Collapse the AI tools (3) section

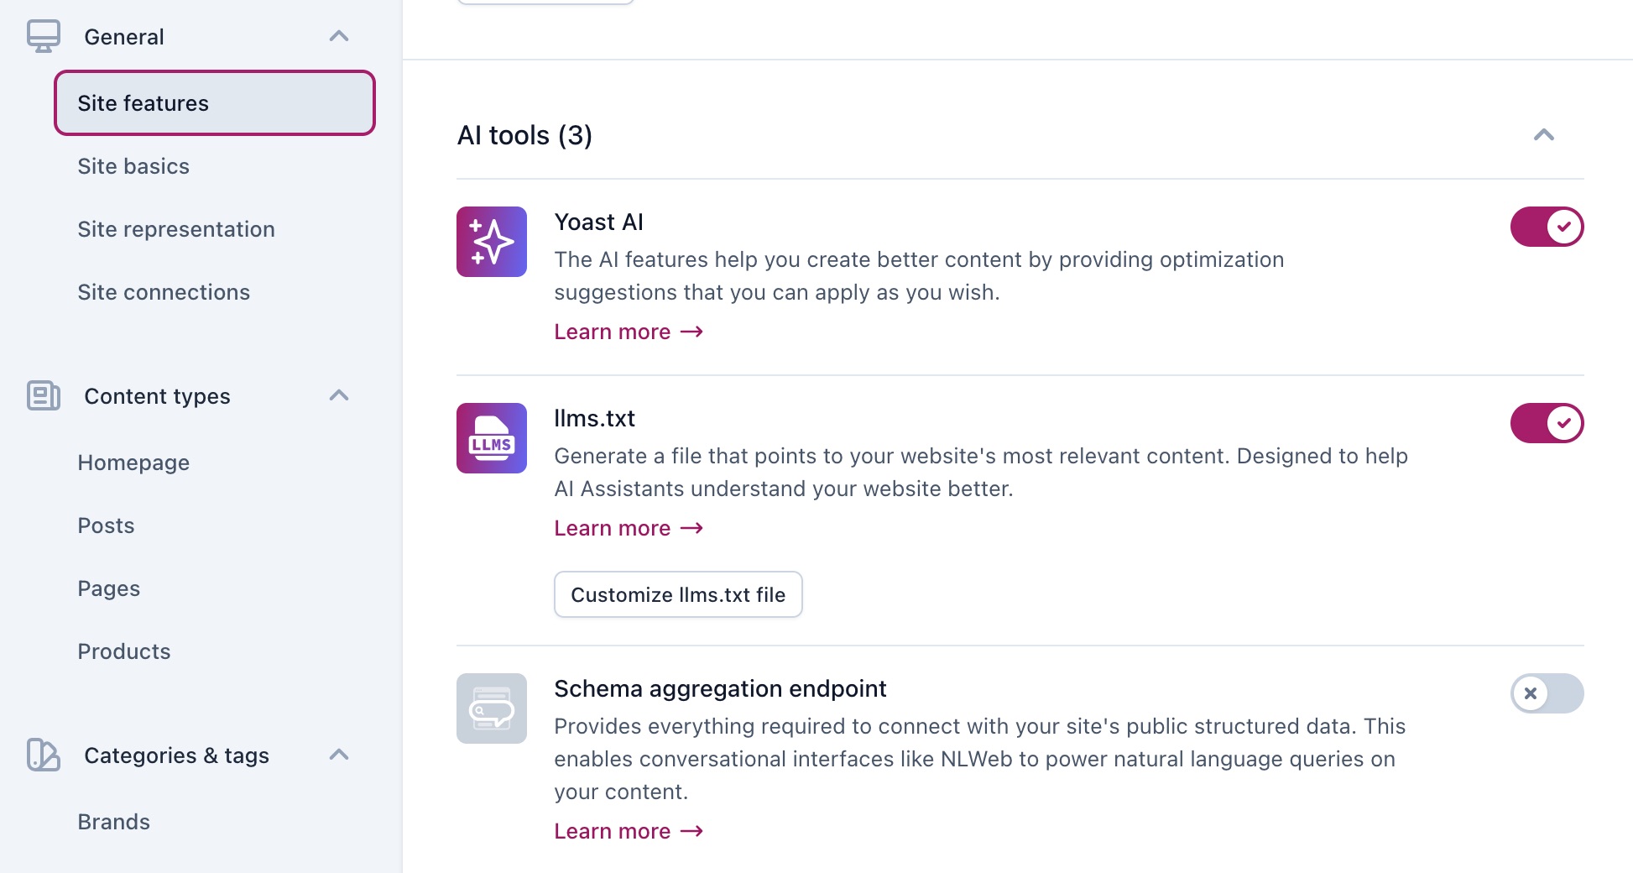coord(1543,135)
